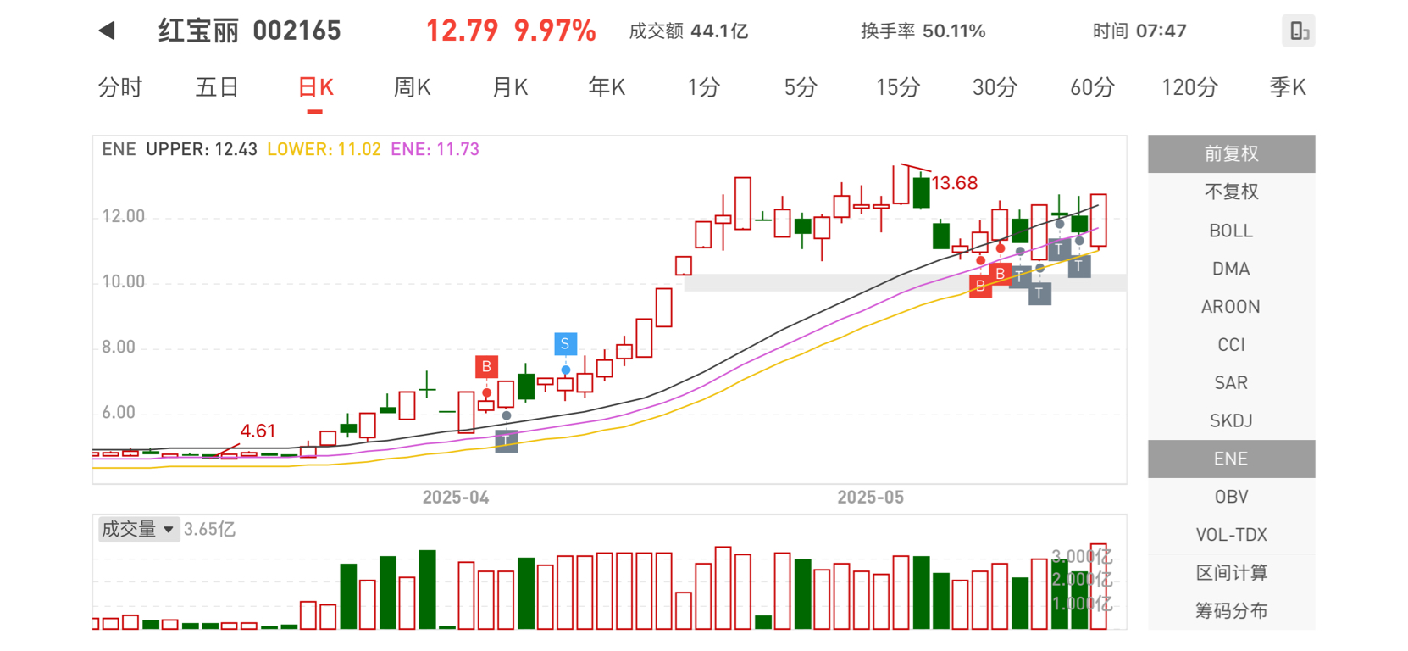Click the 时间 07:47 text
Image resolution: width=1408 pixels, height=651 pixels.
click(1139, 31)
